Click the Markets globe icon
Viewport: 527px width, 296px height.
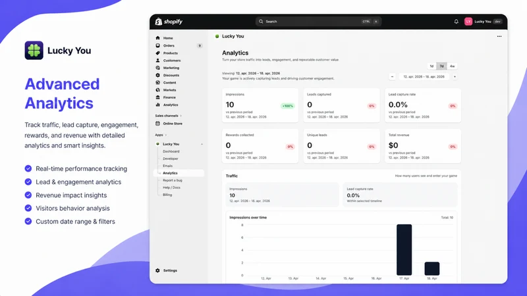(x=157, y=90)
